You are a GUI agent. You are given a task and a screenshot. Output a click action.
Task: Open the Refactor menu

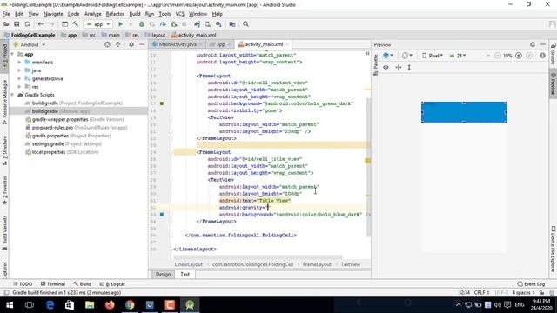coord(115,14)
